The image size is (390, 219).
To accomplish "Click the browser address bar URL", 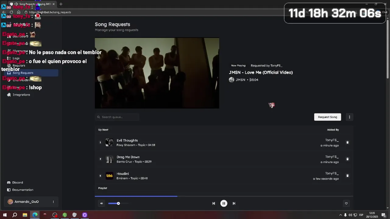I will coord(50,12).
